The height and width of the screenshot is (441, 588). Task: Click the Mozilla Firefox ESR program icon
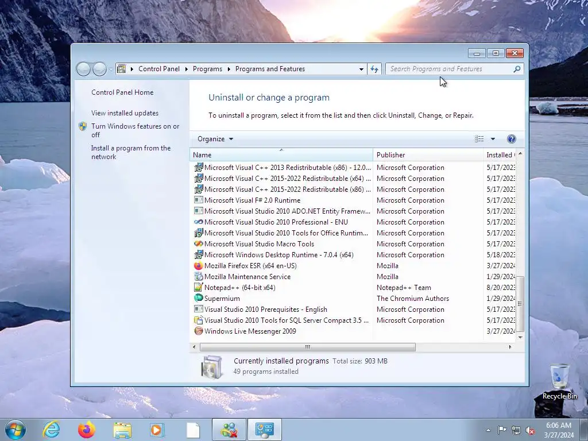[198, 265]
